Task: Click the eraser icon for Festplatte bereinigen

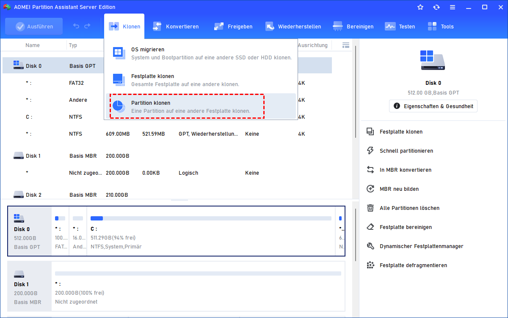Action: coord(370,227)
